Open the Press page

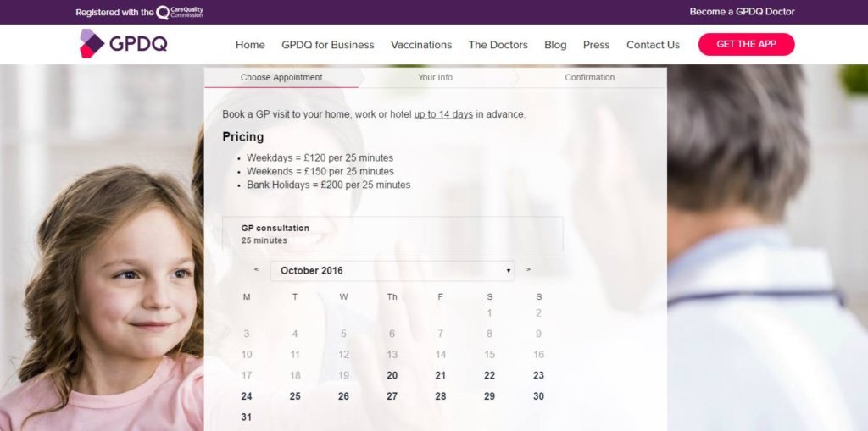(x=596, y=45)
